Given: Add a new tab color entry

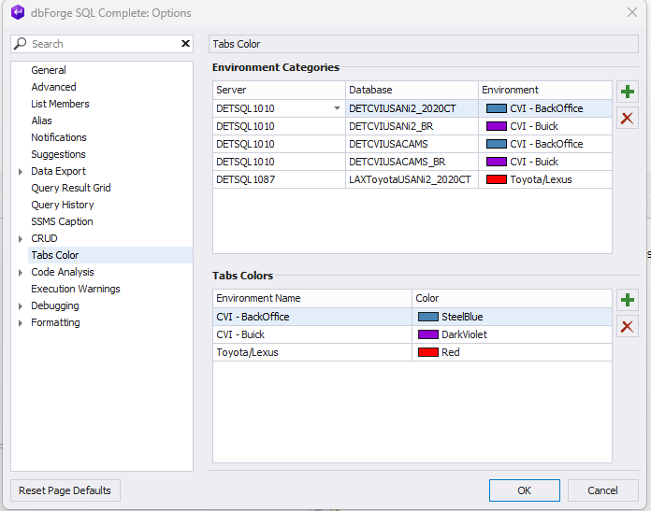Looking at the screenshot, I should click(627, 300).
